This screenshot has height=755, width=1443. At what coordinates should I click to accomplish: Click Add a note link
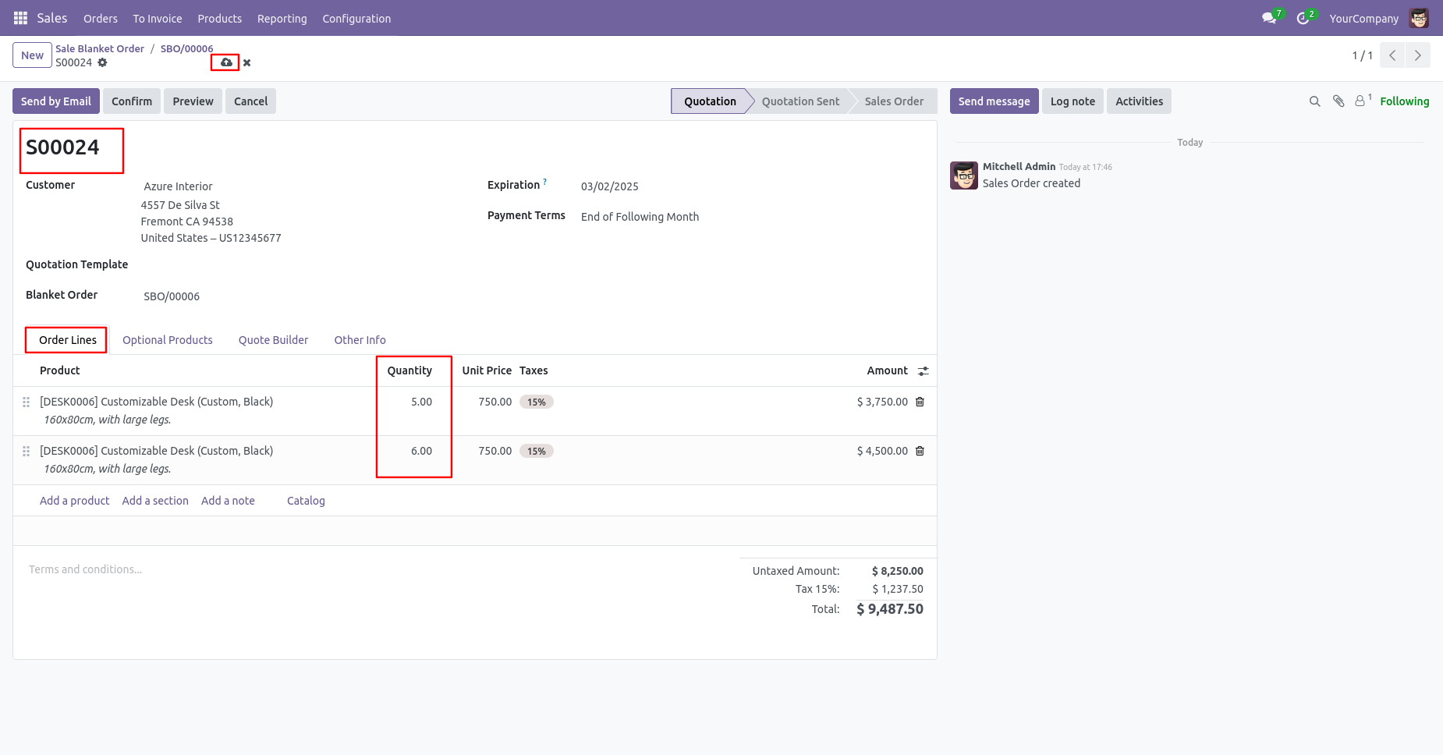(228, 501)
